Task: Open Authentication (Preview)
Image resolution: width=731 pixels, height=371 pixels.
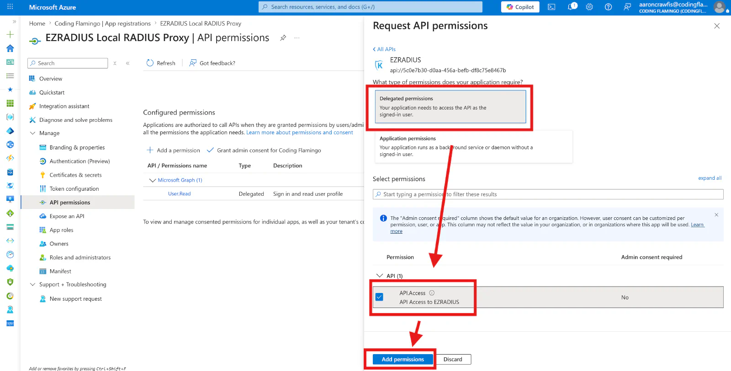Action: [79, 161]
